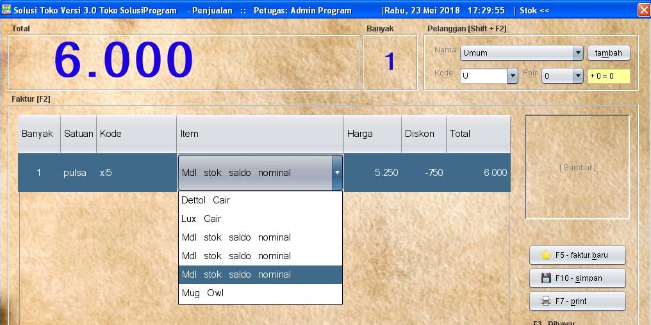The height and width of the screenshot is (325, 651).
Task: Click the star icon on faktur baru
Action: (x=546, y=255)
